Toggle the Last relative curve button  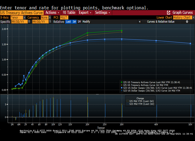tap(68, 22)
